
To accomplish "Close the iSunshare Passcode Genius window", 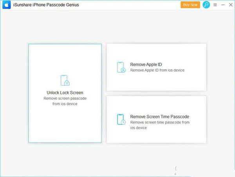I will pyautogui.click(x=231, y=5).
